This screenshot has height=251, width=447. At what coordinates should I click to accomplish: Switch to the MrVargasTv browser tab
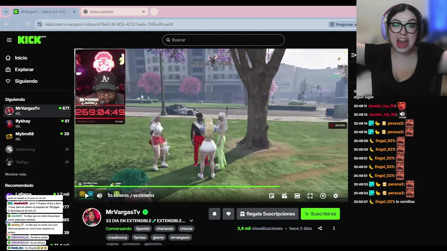45,12
